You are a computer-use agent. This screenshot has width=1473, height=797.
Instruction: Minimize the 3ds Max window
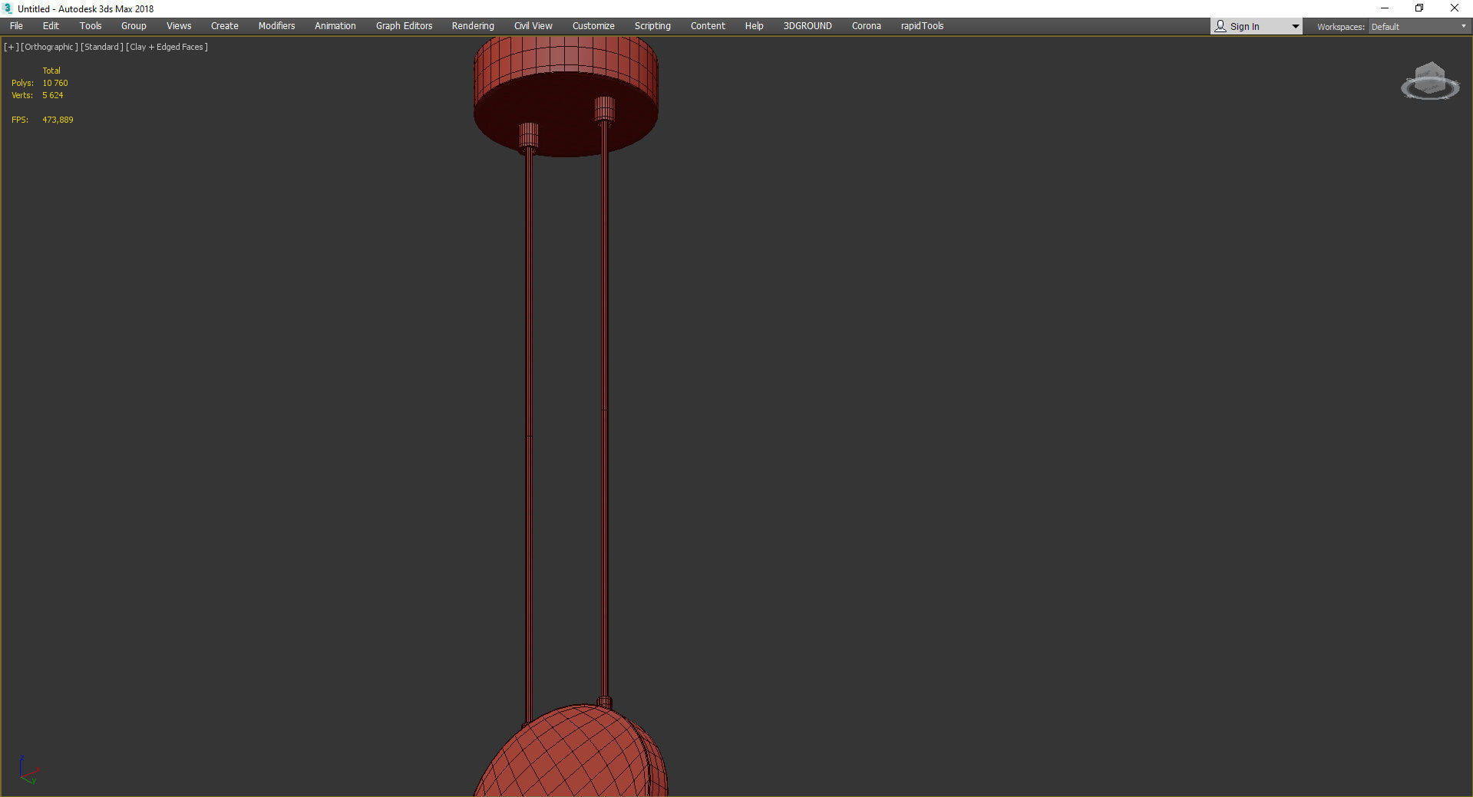click(x=1385, y=8)
